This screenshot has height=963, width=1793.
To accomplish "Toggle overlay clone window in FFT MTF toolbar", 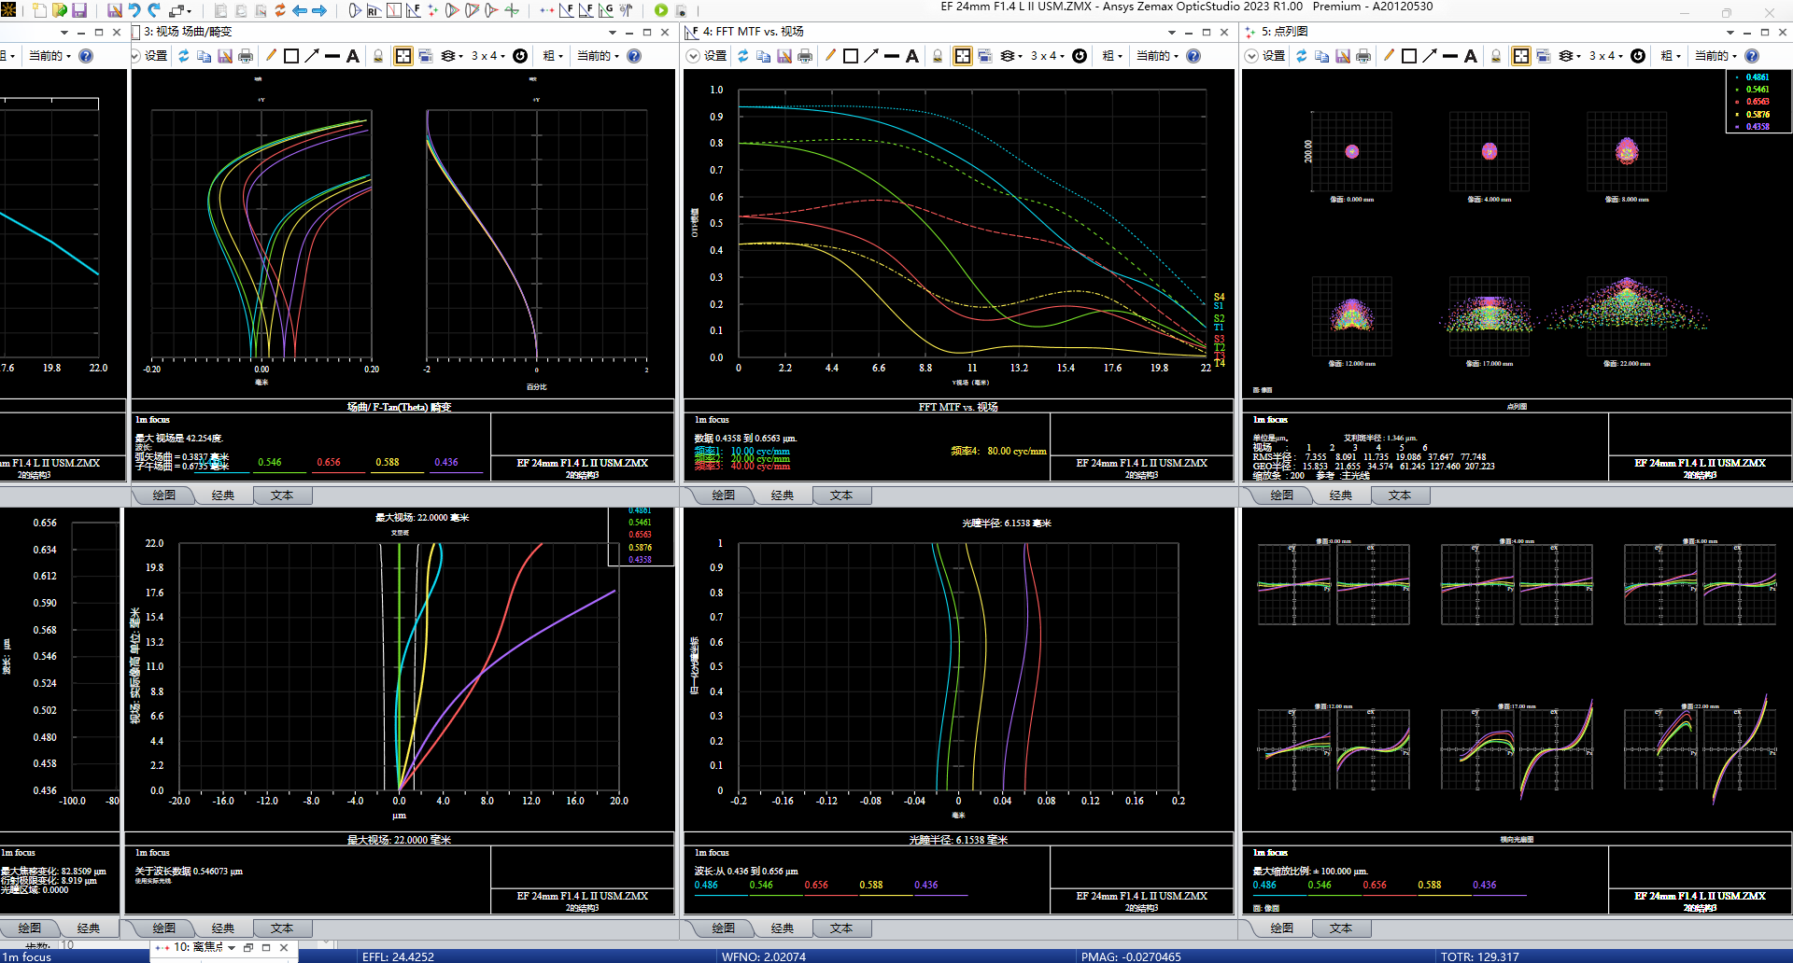I will [x=985, y=56].
